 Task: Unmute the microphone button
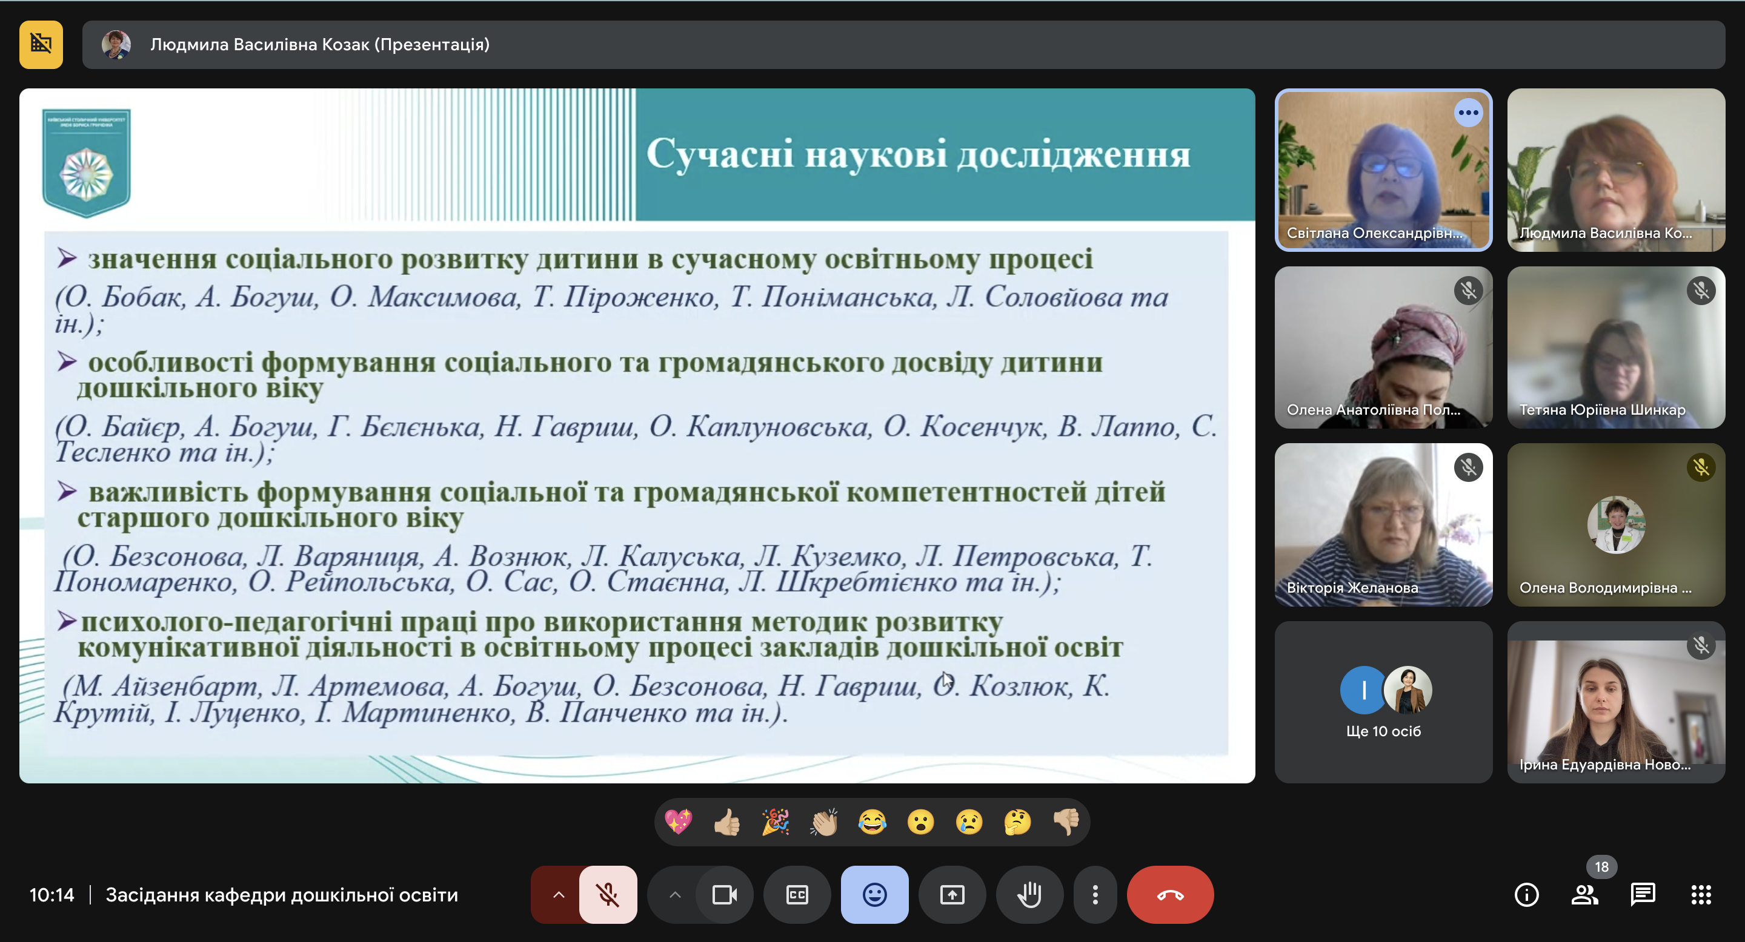coord(608,895)
